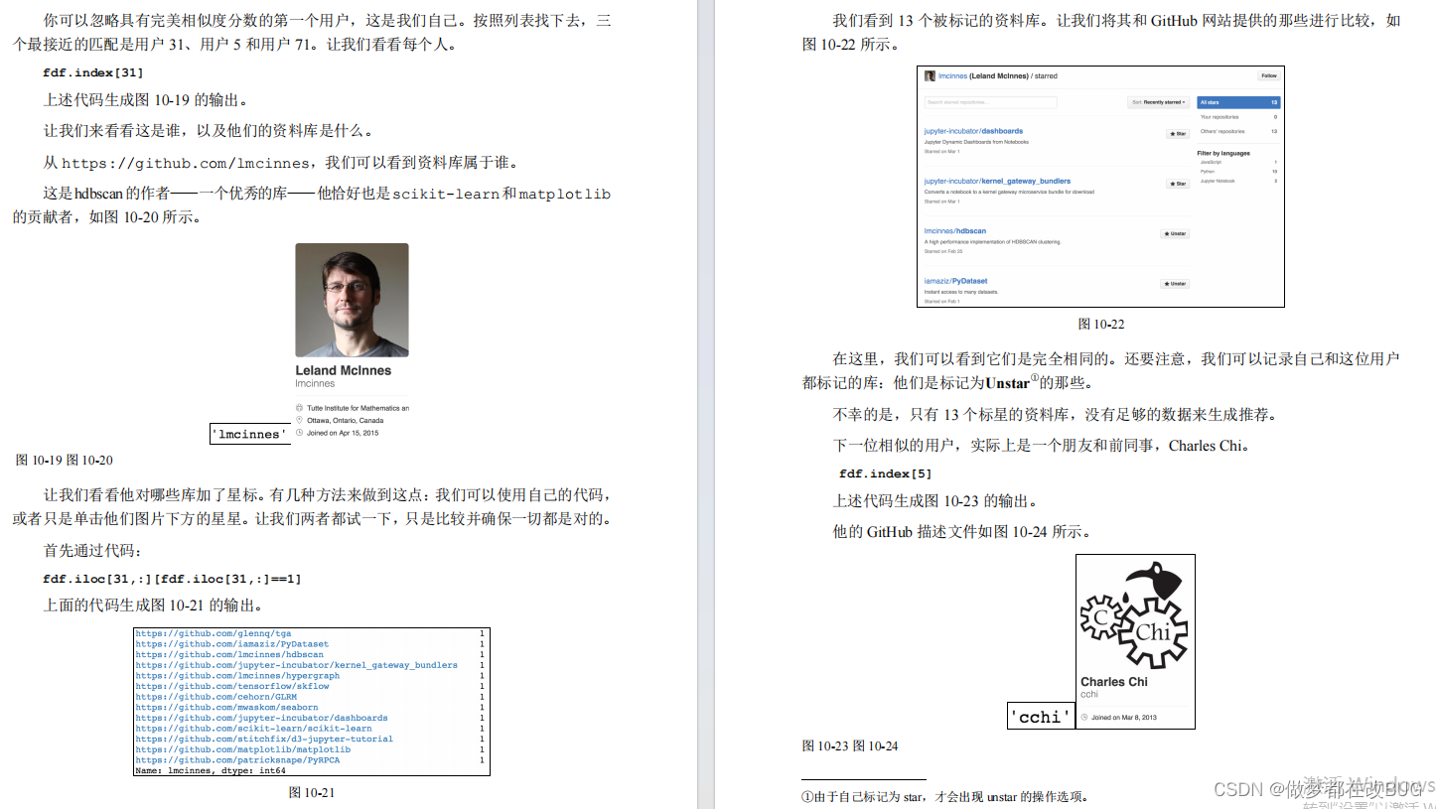Click the https://github.com/cehorn/GLRM output row
Image resolution: width=1436 pixels, height=809 pixels.
[311, 697]
